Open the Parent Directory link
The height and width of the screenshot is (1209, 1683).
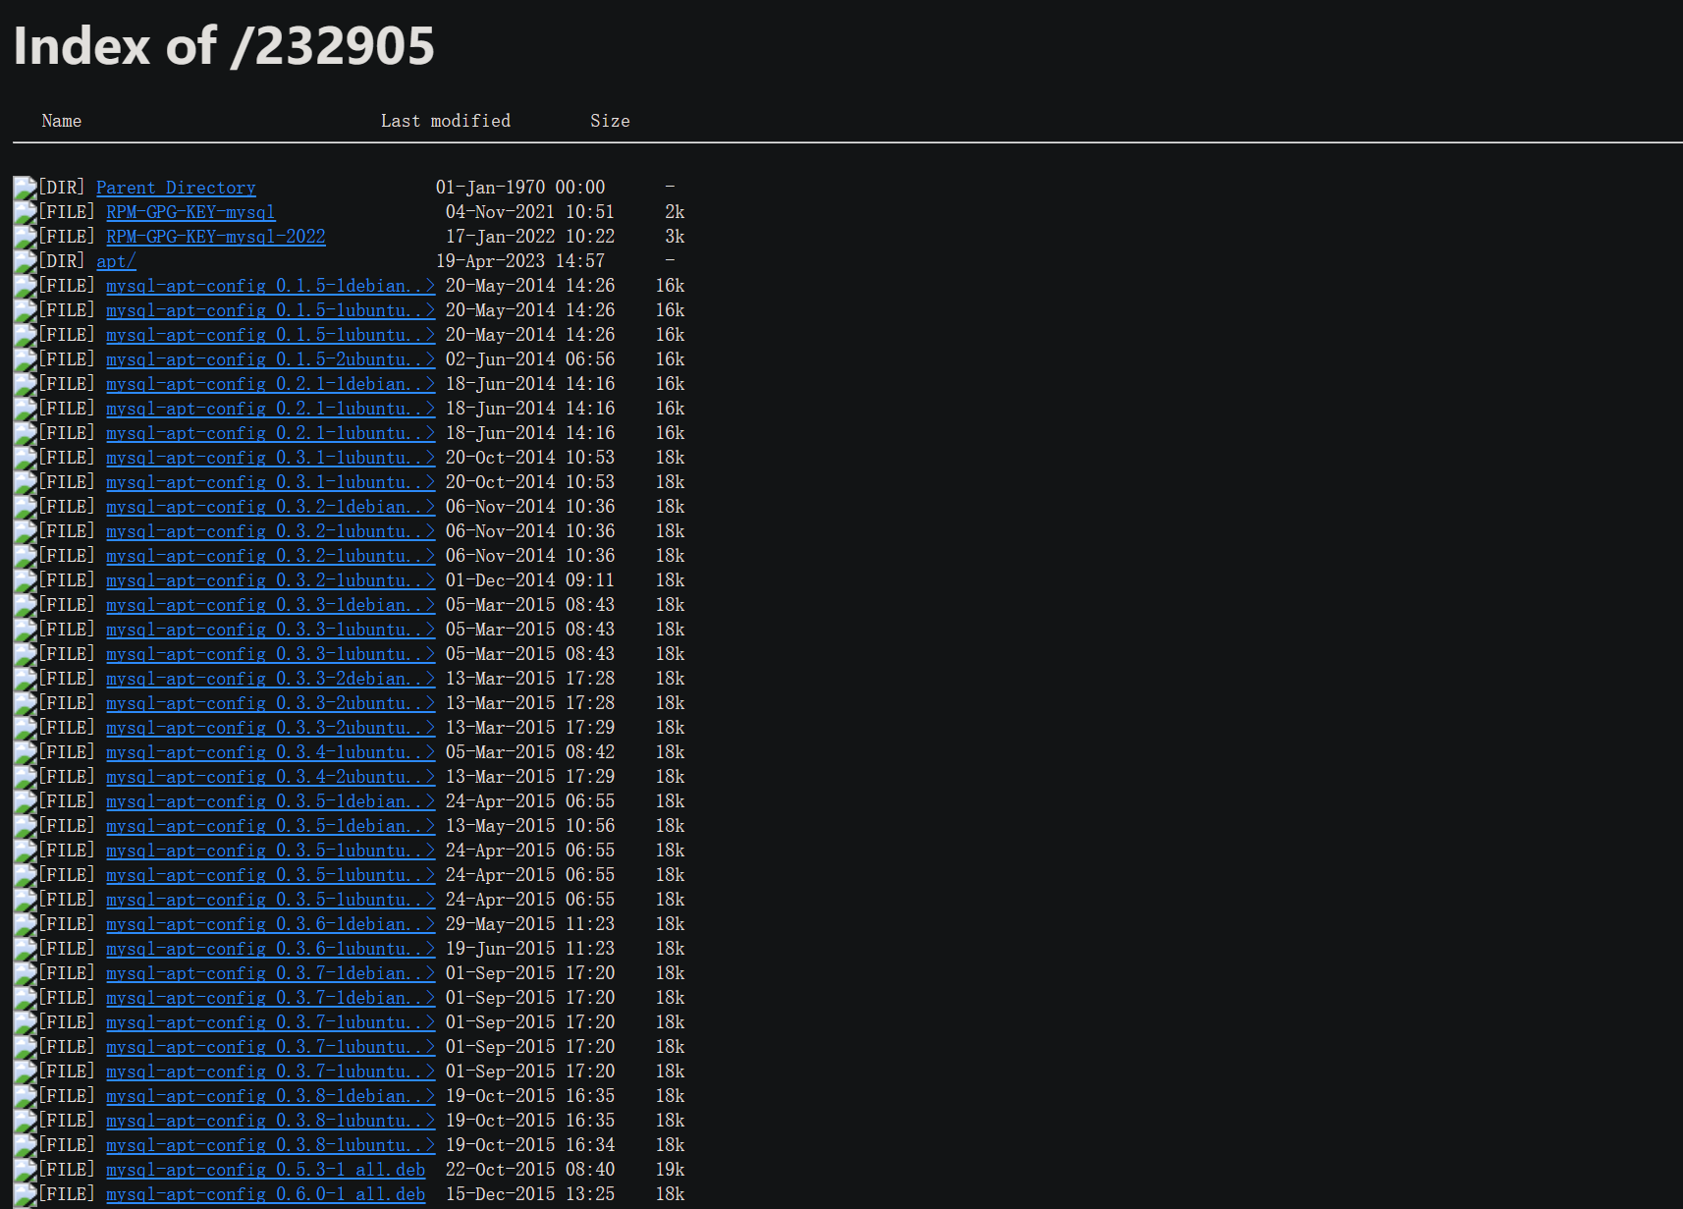click(x=176, y=188)
